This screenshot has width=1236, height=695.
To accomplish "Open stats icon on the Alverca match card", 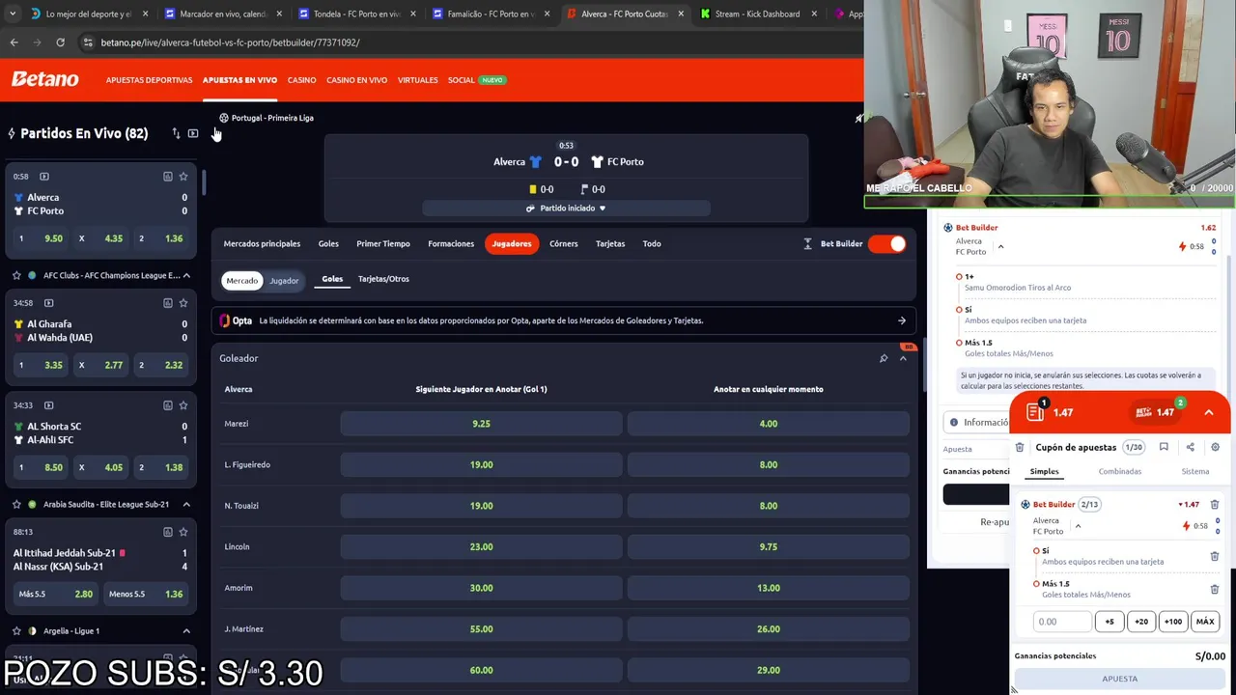I will [x=167, y=177].
